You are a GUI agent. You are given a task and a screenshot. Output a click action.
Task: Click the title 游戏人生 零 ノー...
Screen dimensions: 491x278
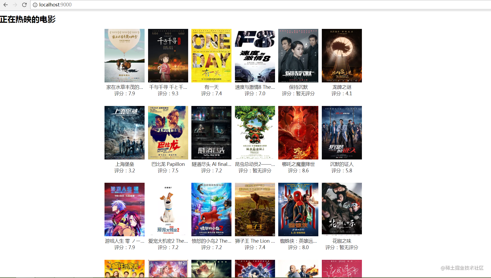(125, 241)
